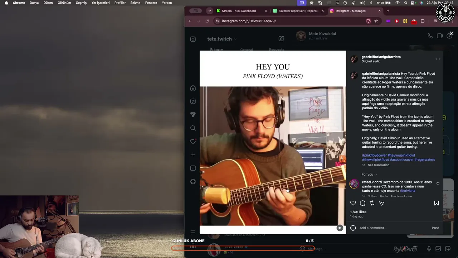Open comments via the speech bubble icon

coord(362,203)
